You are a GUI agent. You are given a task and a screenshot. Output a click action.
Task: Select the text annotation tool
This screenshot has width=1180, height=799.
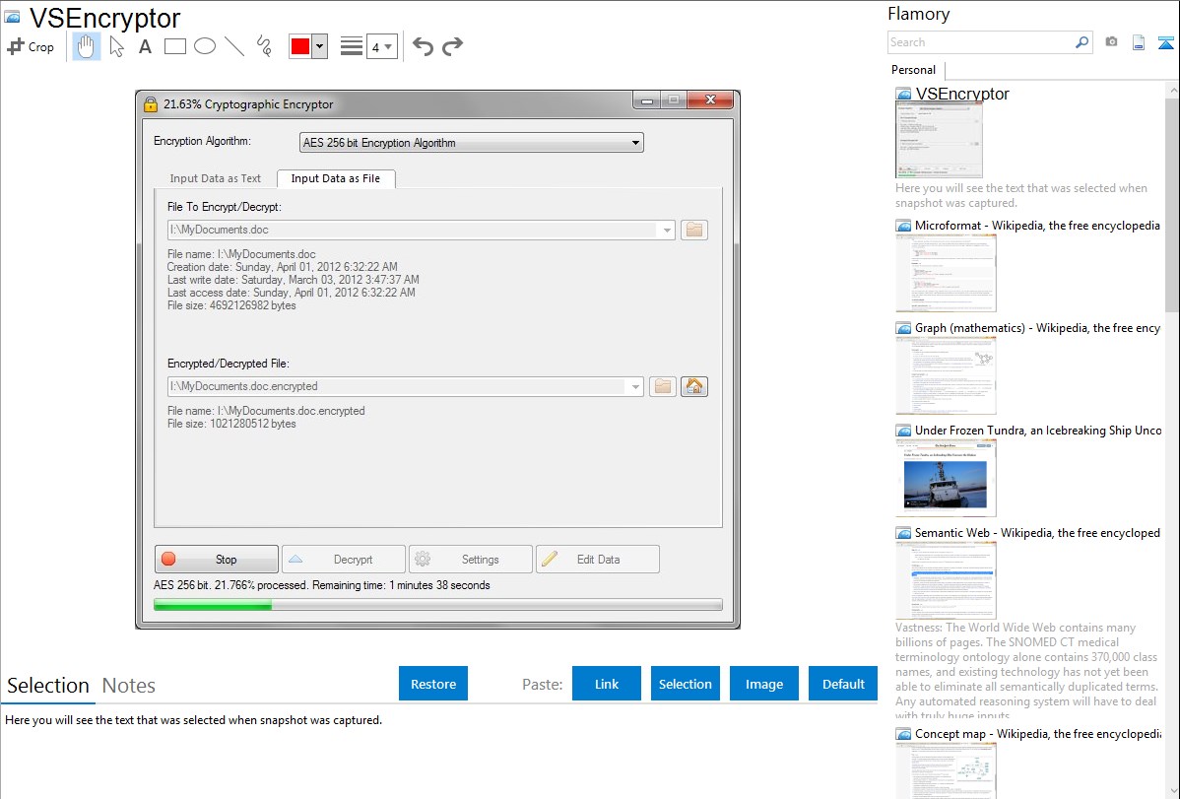pyautogui.click(x=145, y=46)
